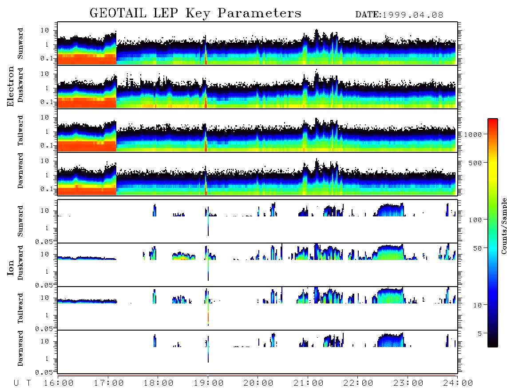The height and width of the screenshot is (391, 507).
Task: Click the 18:00 time tick label
Action: 158,383
